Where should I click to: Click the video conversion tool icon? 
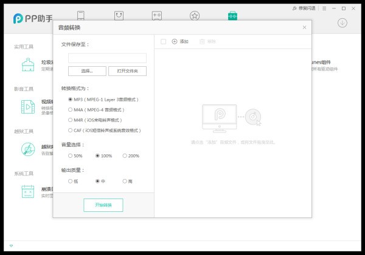pos(27,107)
